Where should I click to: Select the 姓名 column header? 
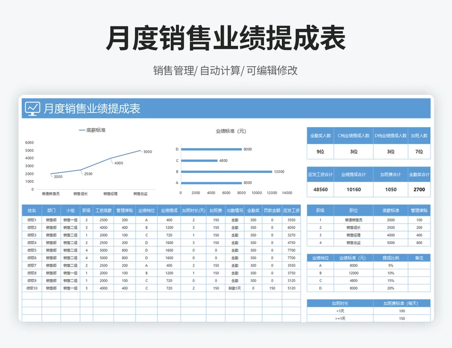click(x=32, y=211)
